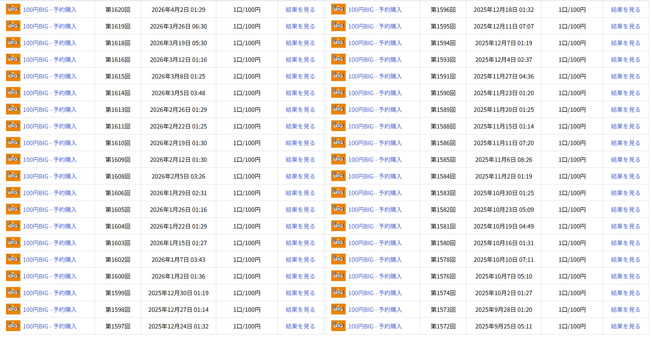Select date cell 2025年10月19日 04:49

(504, 226)
